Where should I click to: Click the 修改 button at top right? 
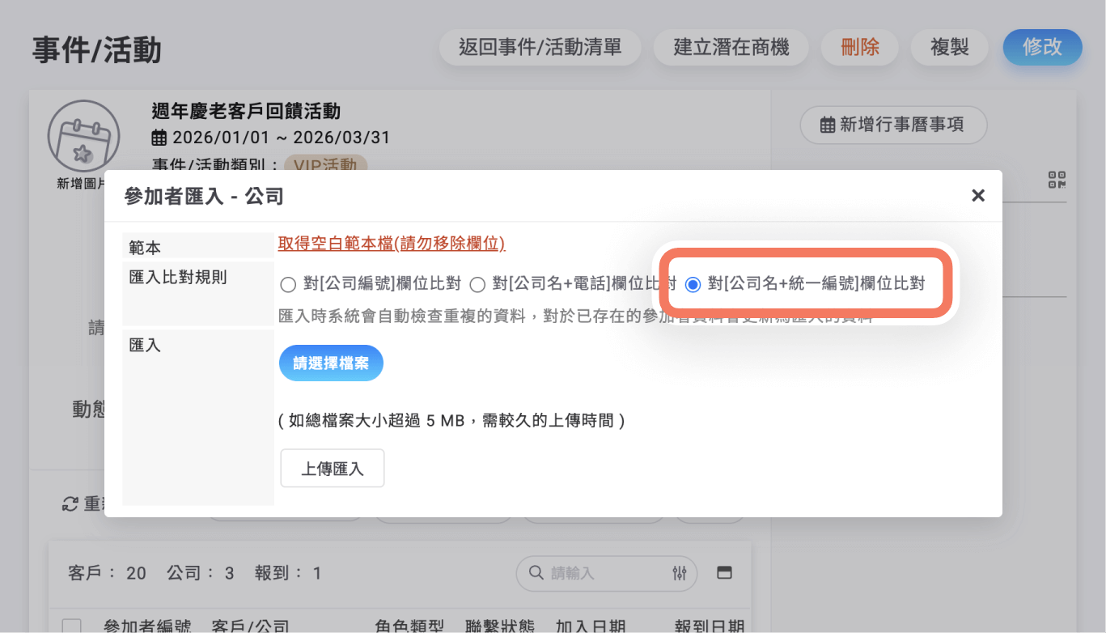tap(1042, 47)
